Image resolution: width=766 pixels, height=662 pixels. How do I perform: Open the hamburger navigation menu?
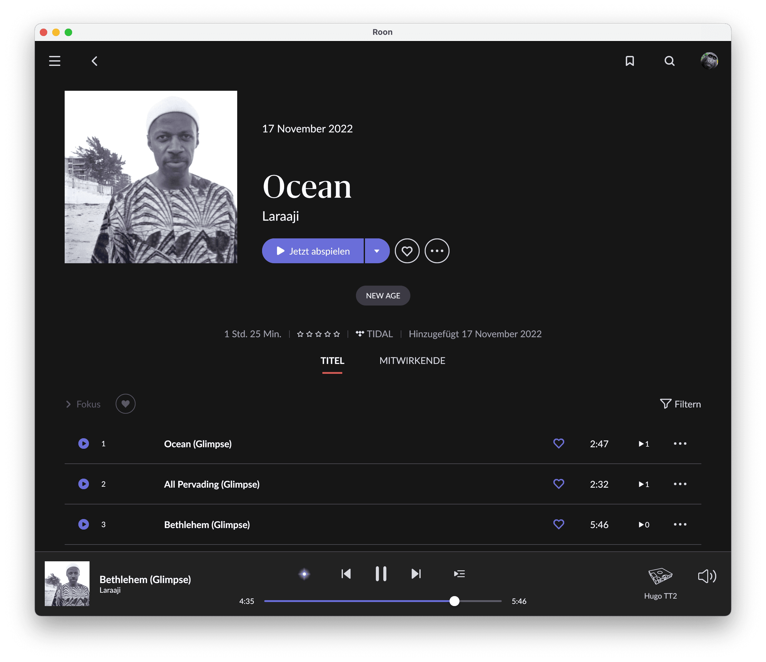[55, 61]
